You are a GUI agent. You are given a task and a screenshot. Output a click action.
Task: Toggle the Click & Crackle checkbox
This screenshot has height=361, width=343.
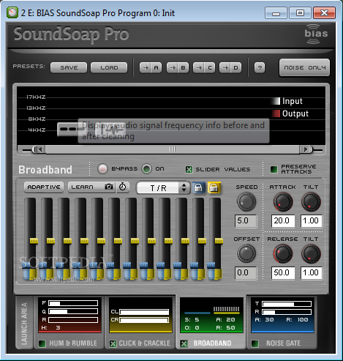click(x=113, y=343)
